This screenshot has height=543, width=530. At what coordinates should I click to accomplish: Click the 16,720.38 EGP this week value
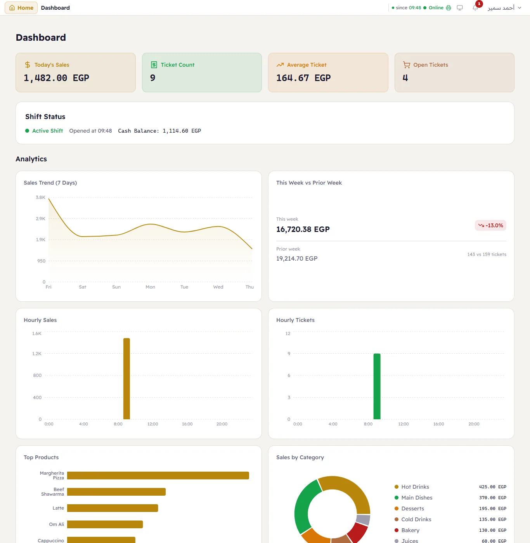pos(303,229)
